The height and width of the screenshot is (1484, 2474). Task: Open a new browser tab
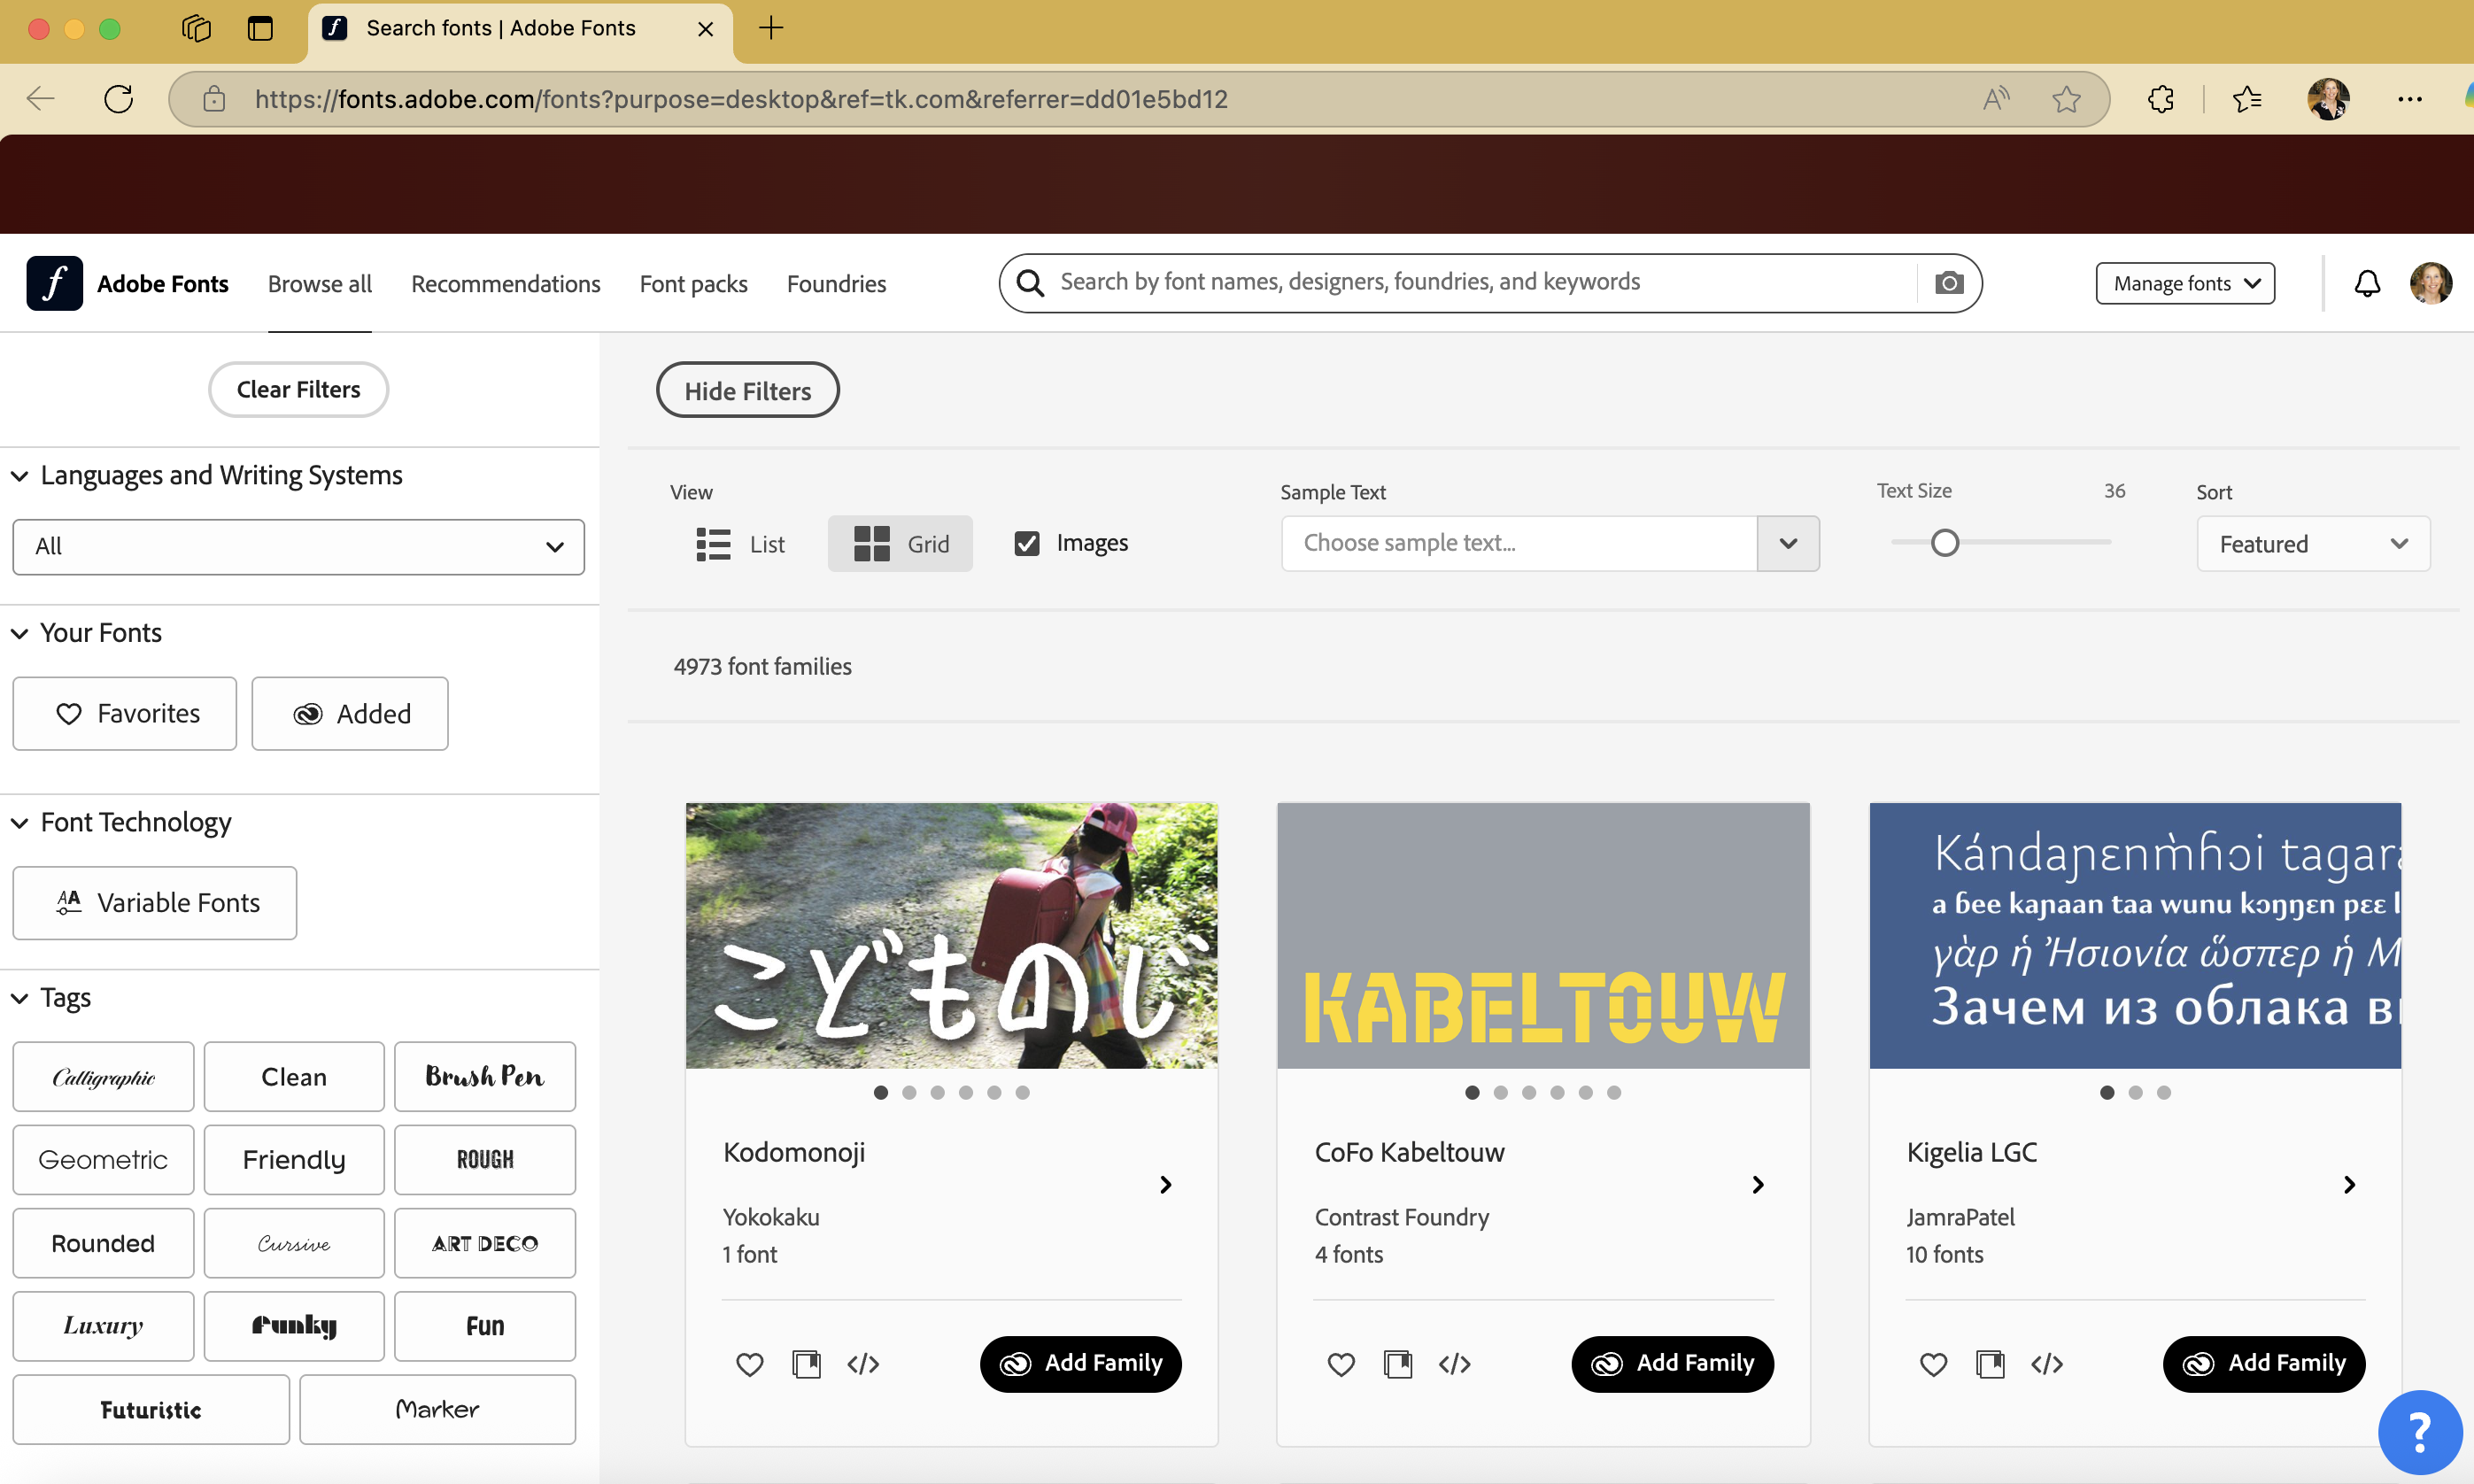(x=771, y=28)
